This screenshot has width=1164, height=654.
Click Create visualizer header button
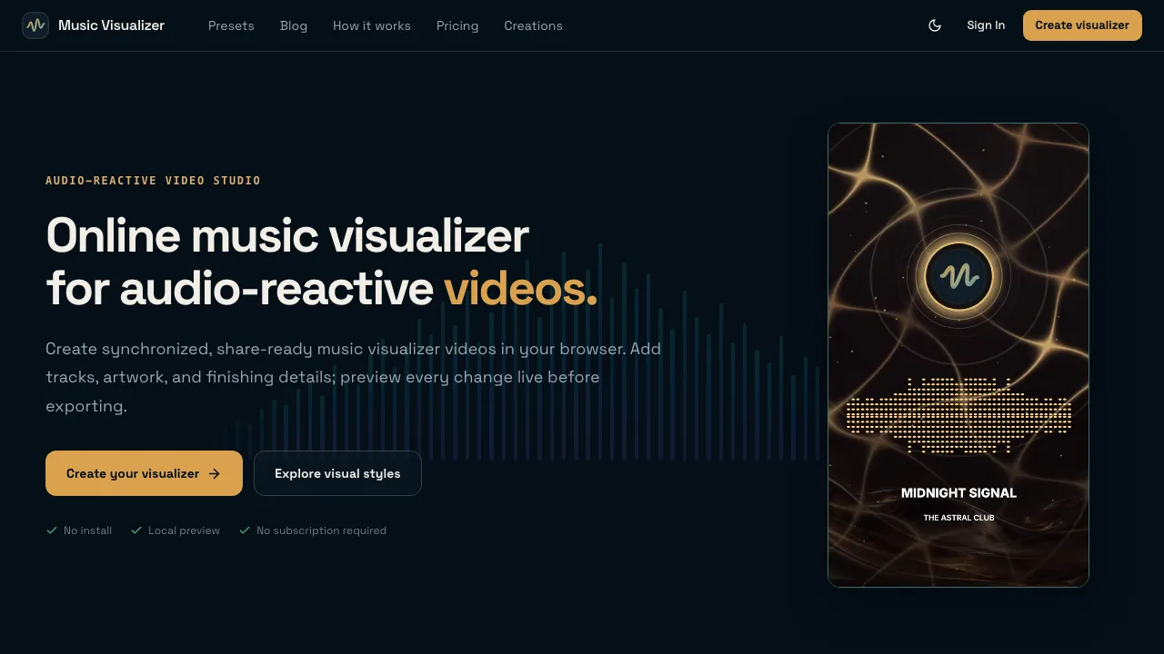coord(1082,25)
